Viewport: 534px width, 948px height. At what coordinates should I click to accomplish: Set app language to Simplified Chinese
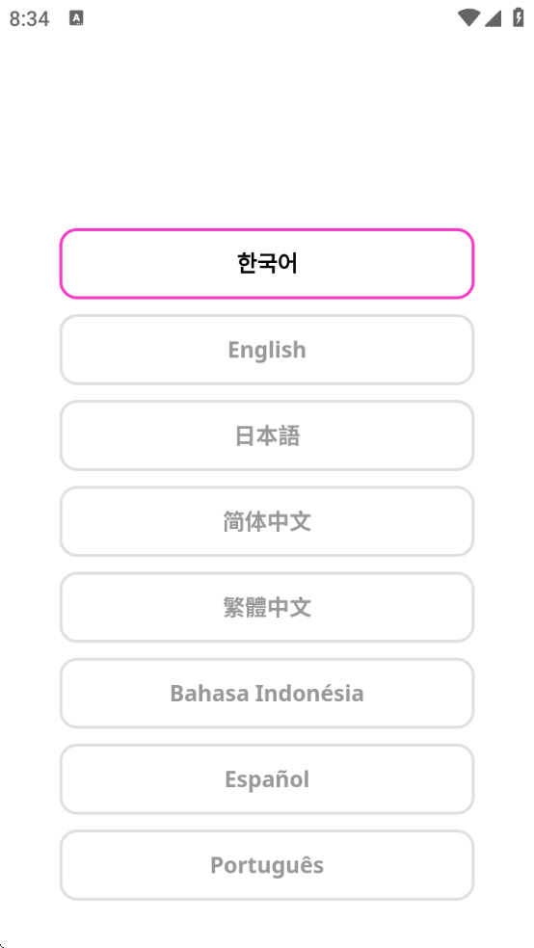tap(267, 521)
